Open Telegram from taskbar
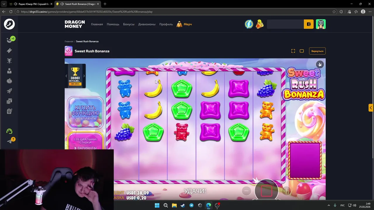Viewport: 374px width, 210px height. [191, 205]
